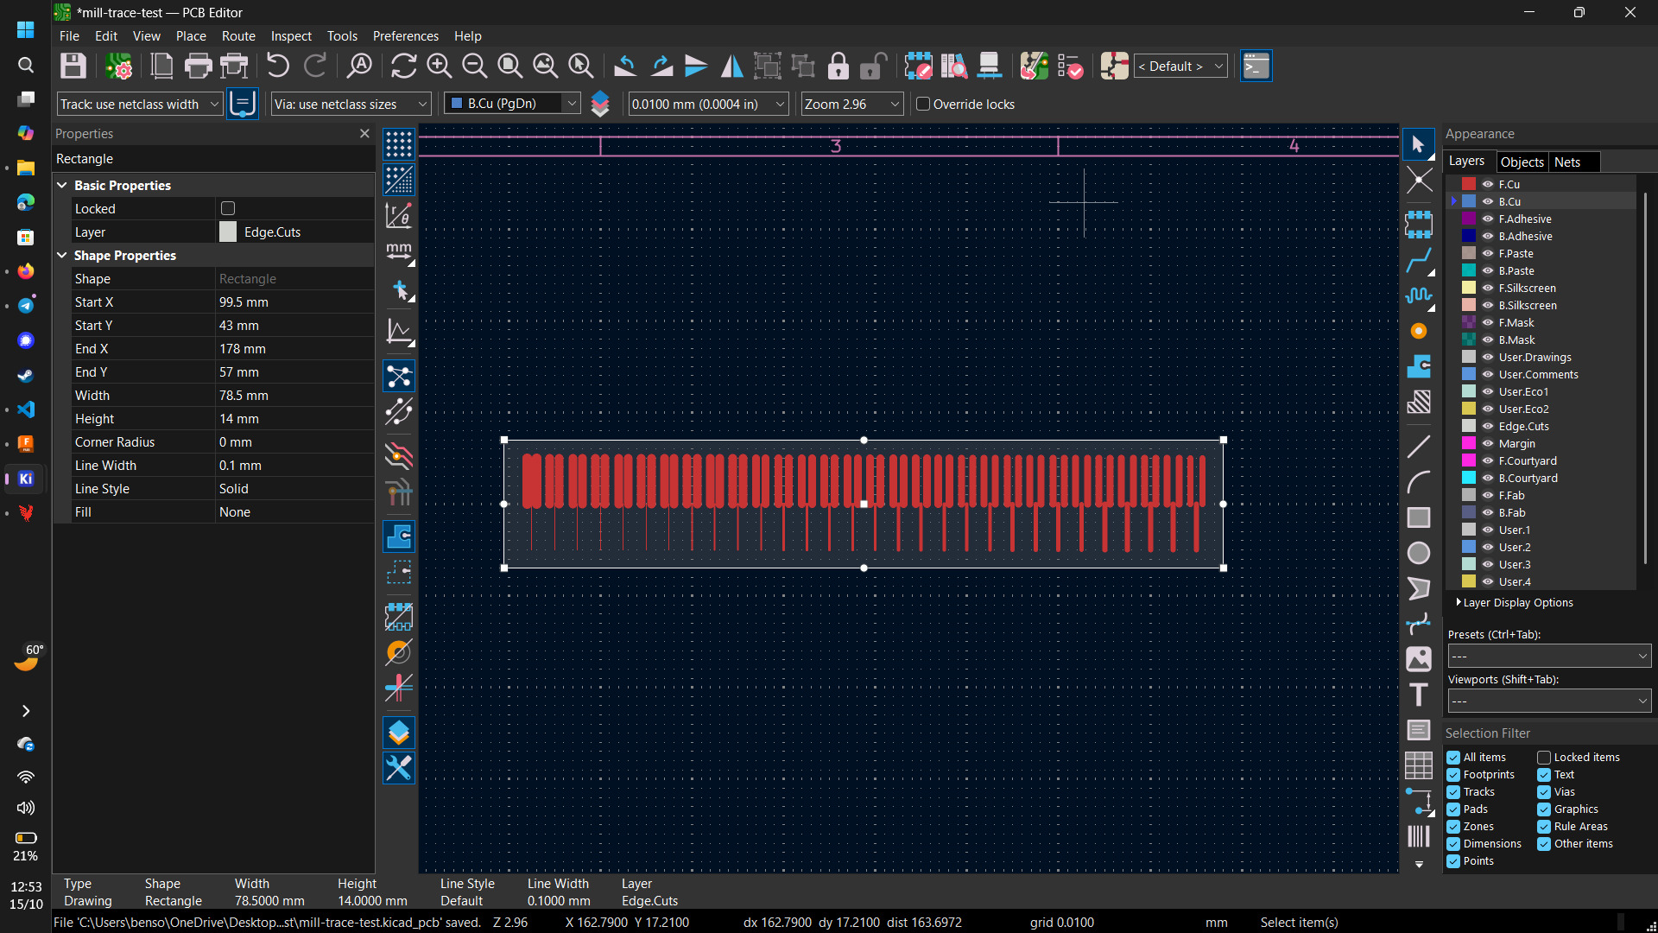The image size is (1658, 933).
Task: Select the Add Image tool
Action: click(x=1418, y=659)
